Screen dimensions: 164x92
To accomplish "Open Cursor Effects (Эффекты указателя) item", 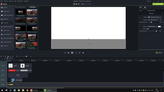I will coord(7,27).
